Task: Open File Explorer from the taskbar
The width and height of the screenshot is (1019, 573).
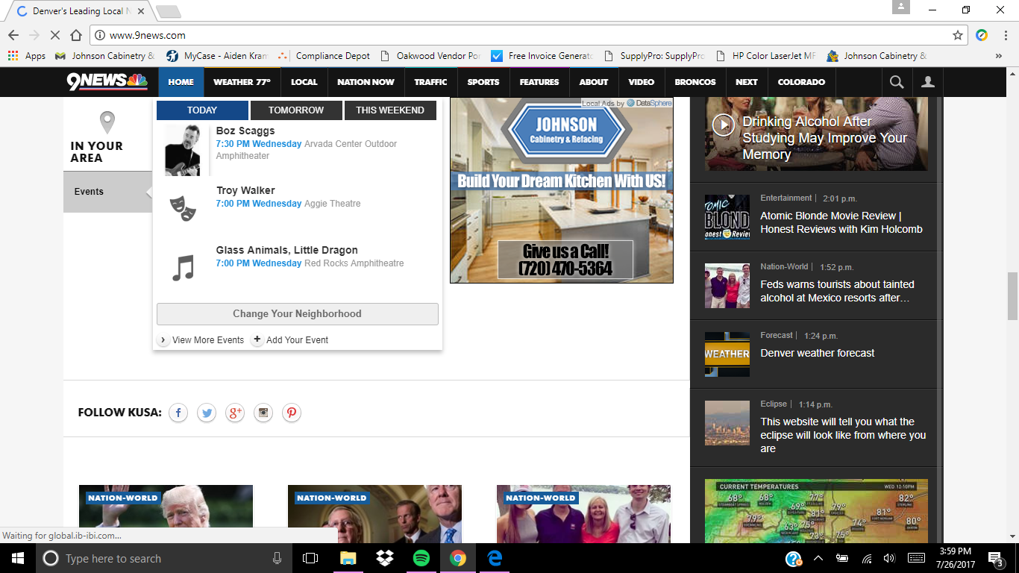Action: click(x=348, y=558)
